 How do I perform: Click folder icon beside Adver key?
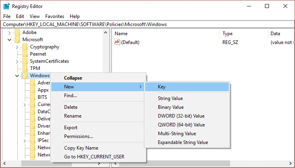[32, 82]
